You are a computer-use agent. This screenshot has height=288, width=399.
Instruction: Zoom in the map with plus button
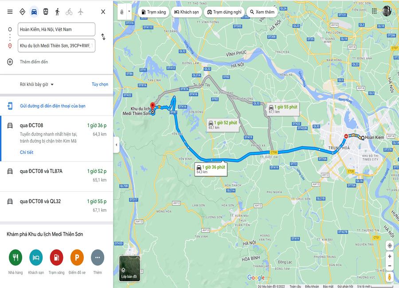pyautogui.click(x=389, y=257)
